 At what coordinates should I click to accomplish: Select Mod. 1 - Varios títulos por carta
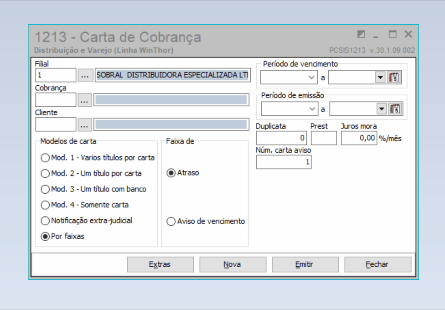(98, 158)
